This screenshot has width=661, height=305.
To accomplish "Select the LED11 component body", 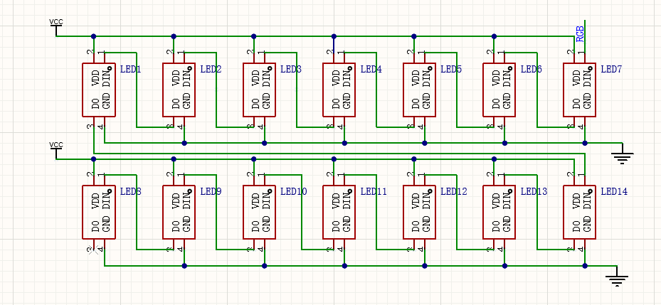I will (339, 212).
